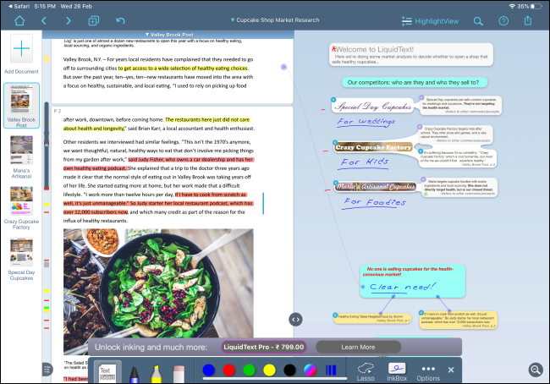Go to the Home screen icon
Image resolution: width=550 pixels, height=384 pixels.
click(19, 21)
